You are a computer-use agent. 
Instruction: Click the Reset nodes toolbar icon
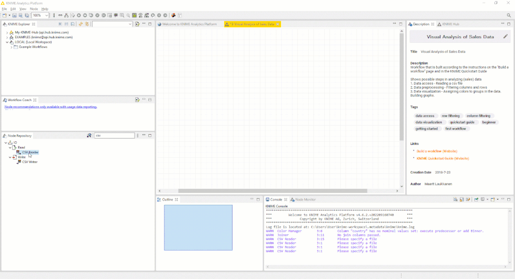pyautogui.click(x=110, y=15)
